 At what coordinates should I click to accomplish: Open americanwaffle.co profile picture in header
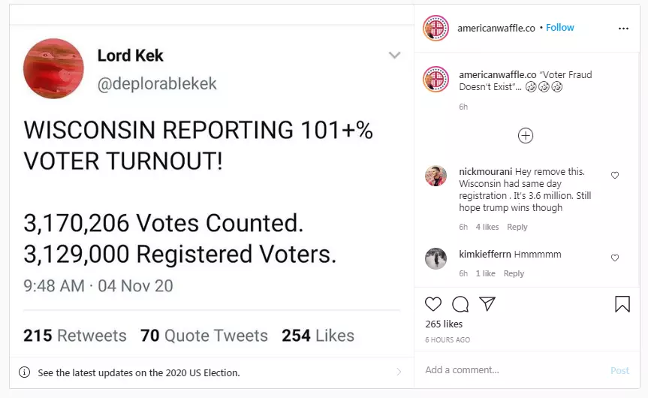point(436,28)
